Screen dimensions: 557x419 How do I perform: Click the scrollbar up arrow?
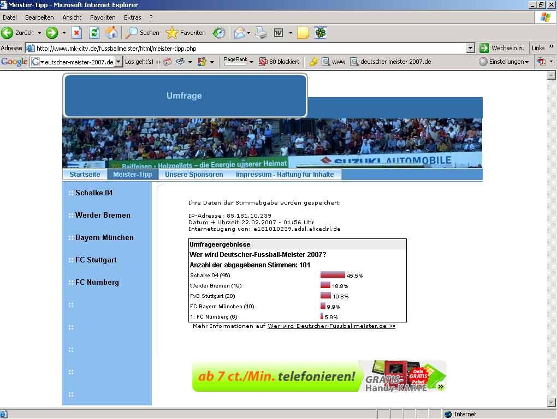tap(552, 75)
